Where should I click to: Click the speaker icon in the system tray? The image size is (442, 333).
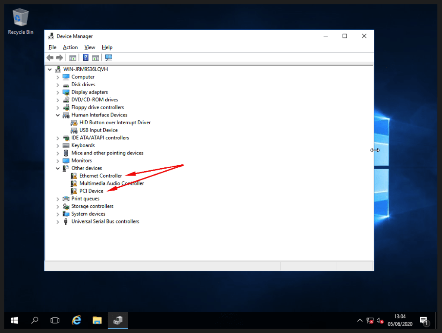tap(379, 320)
